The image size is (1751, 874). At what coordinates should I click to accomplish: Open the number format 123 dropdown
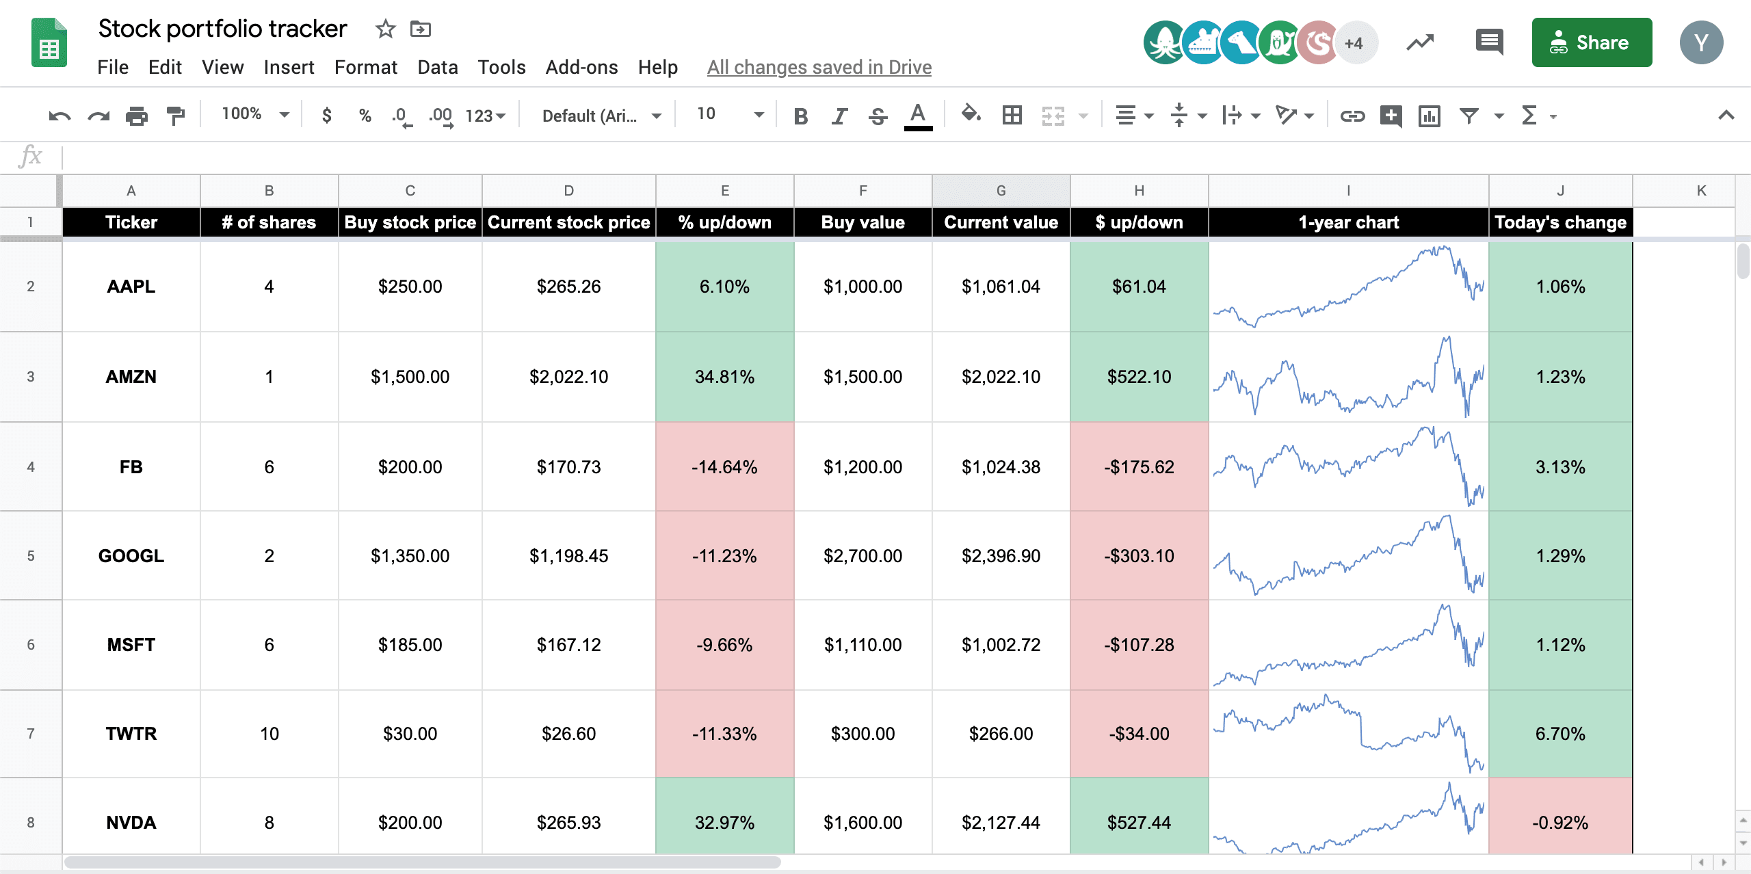point(486,116)
